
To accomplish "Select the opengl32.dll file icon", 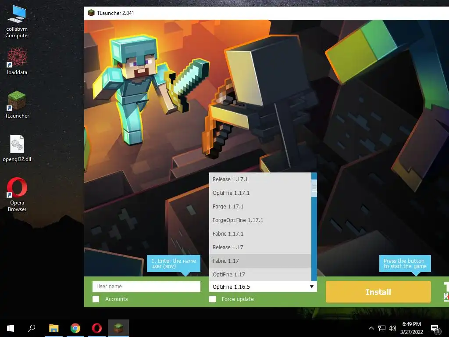I will tap(17, 148).
